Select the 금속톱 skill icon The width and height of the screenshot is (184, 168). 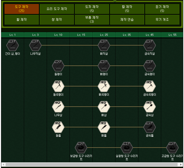point(150,127)
